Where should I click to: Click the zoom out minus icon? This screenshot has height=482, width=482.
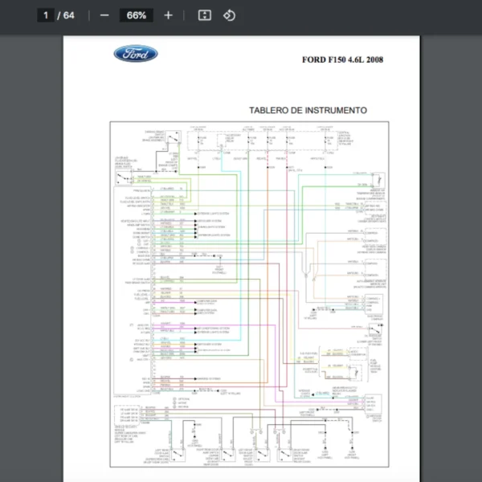tap(104, 15)
